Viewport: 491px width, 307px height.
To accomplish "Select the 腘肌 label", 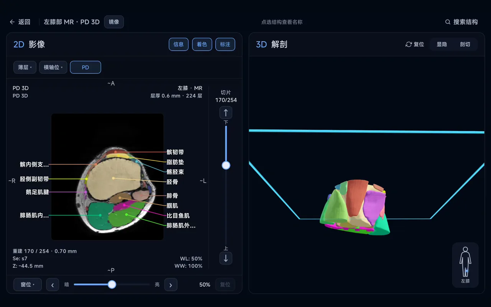I will (172, 206).
